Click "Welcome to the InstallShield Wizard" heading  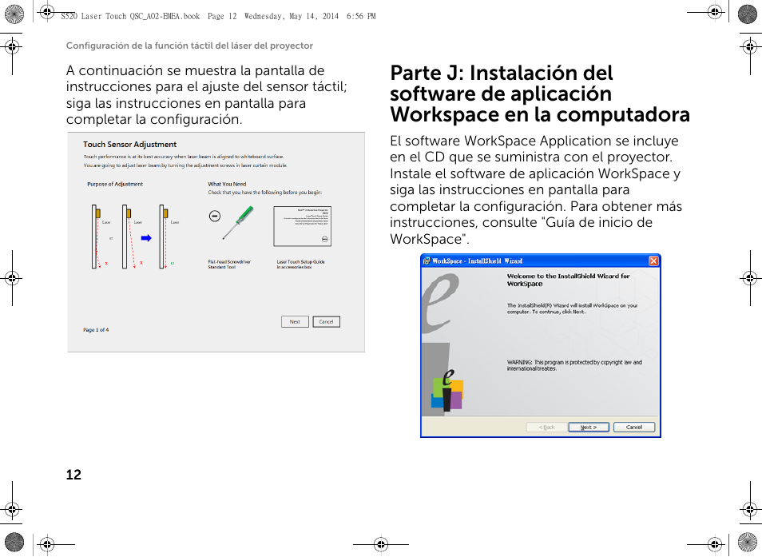point(568,280)
